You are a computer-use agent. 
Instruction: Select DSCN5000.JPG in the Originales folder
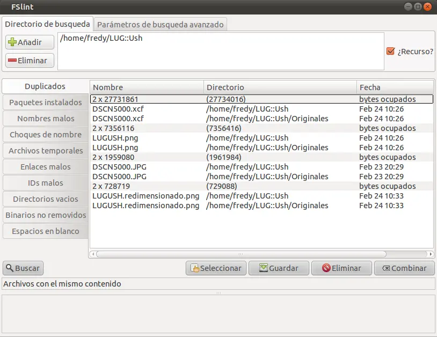pos(261,177)
